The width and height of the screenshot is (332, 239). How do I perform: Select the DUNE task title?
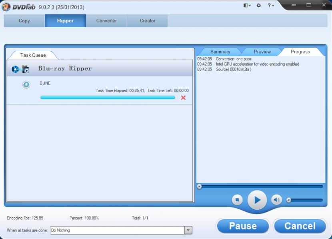pos(45,83)
